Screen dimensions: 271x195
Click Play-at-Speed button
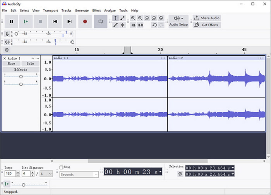7,184
